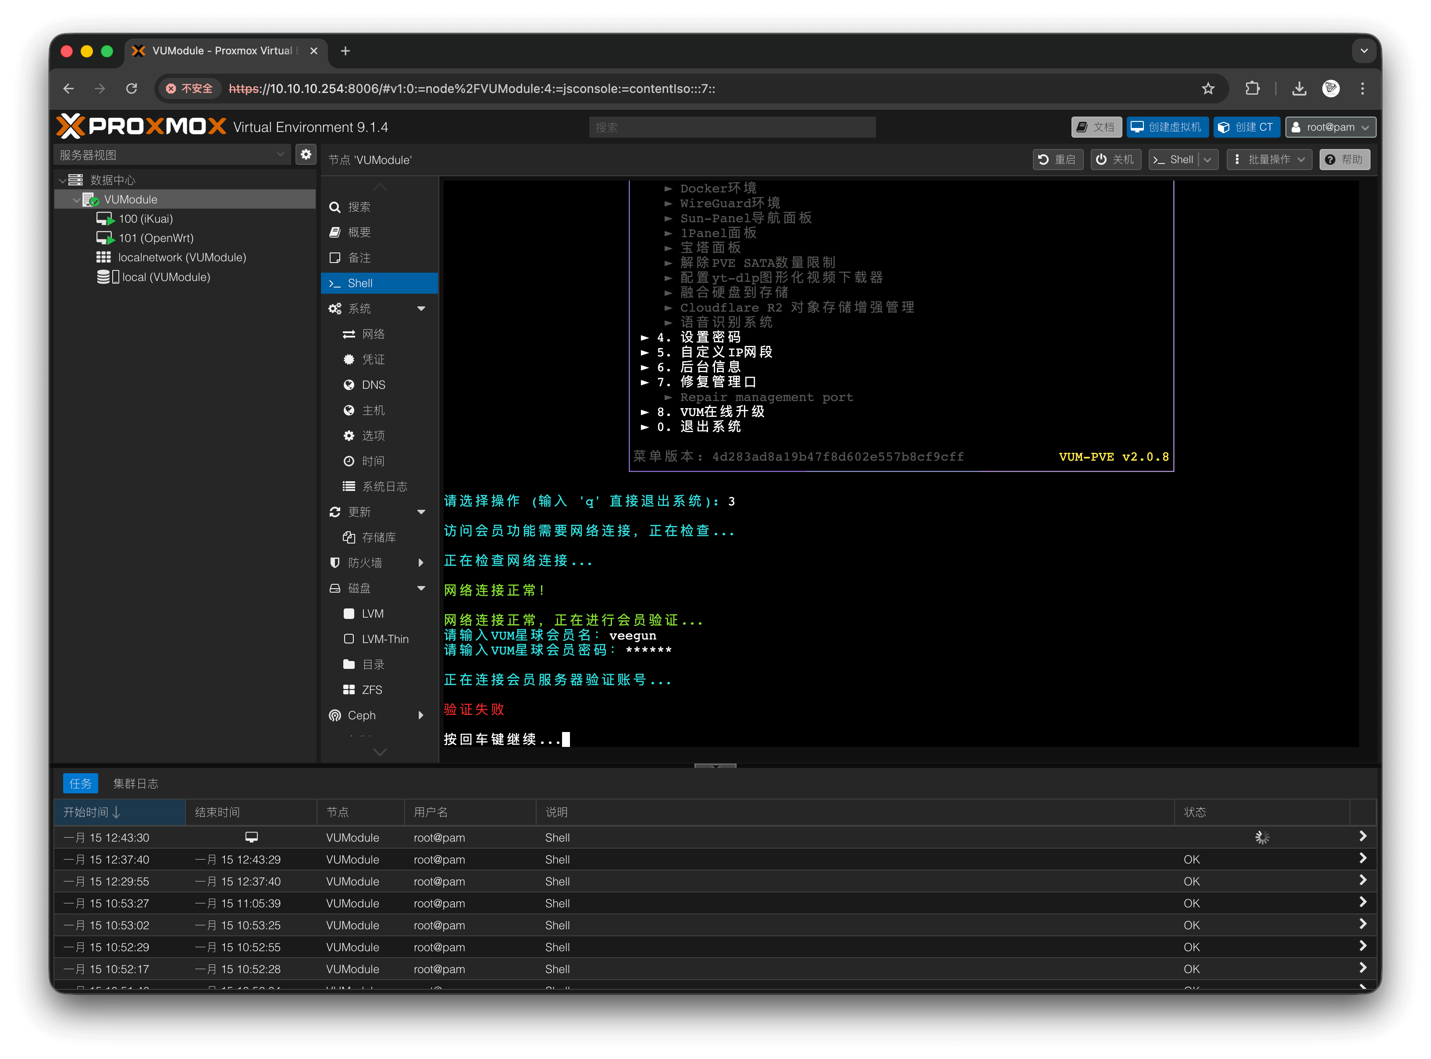Open the DNS settings item
The height and width of the screenshot is (1059, 1431).
373,384
